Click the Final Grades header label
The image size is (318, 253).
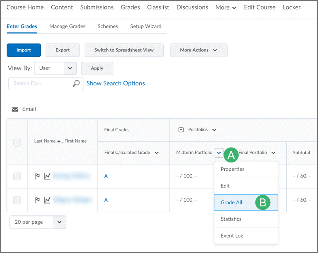pyautogui.click(x=117, y=130)
